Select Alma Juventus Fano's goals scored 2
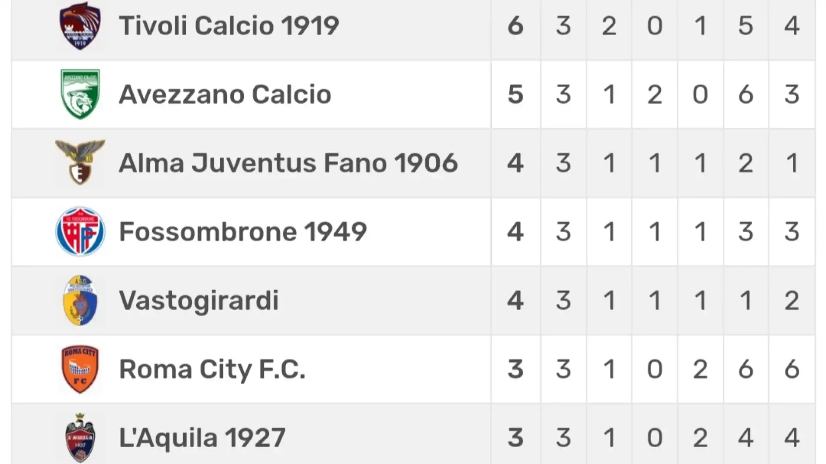This screenshot has width=826, height=464. click(x=746, y=163)
